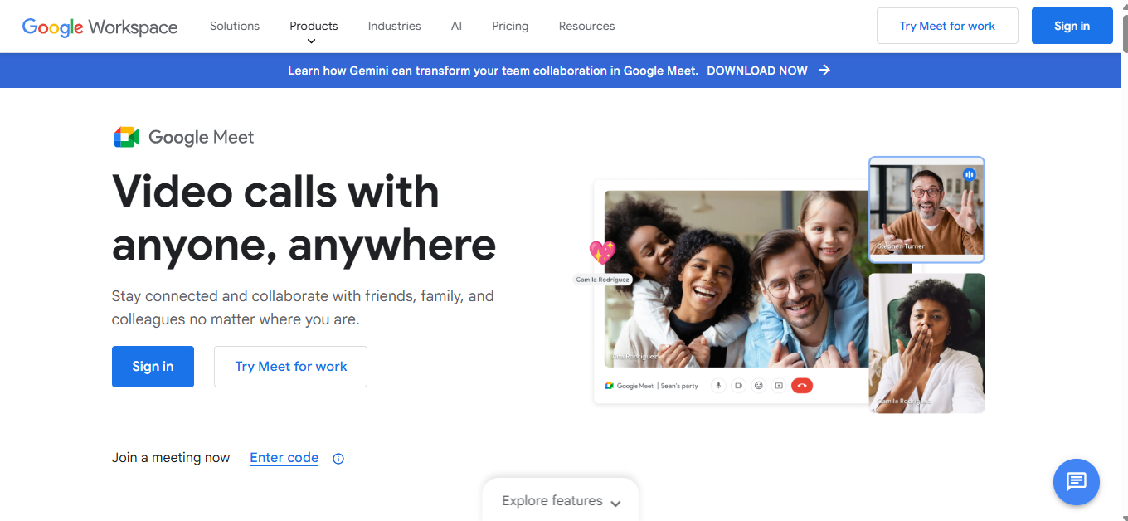The width and height of the screenshot is (1128, 521).
Task: Click the present screen icon in the call illustration
Action: pos(778,386)
